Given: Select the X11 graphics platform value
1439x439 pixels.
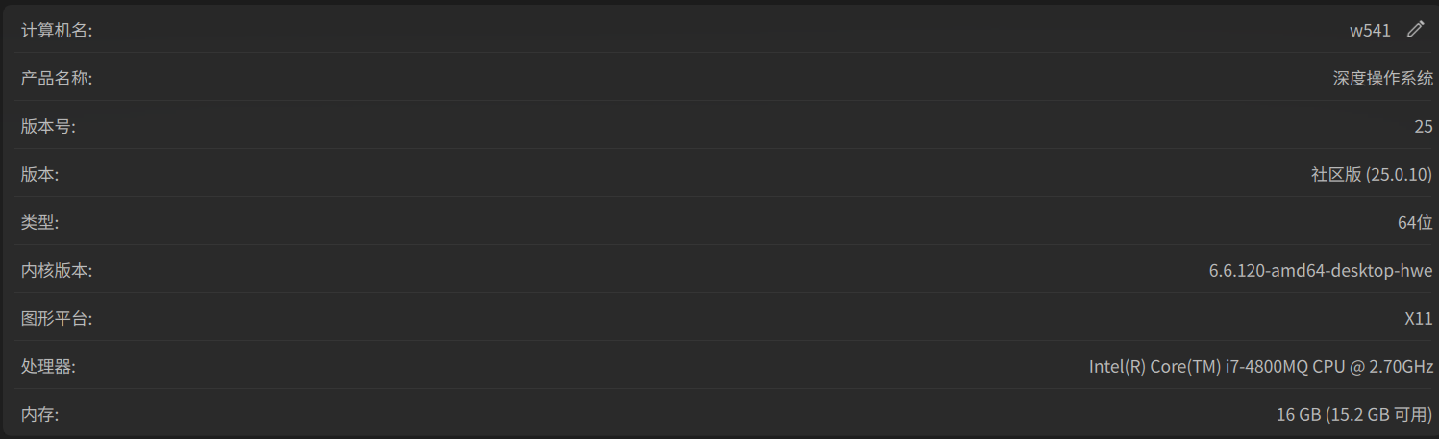Looking at the screenshot, I should tap(1419, 319).
